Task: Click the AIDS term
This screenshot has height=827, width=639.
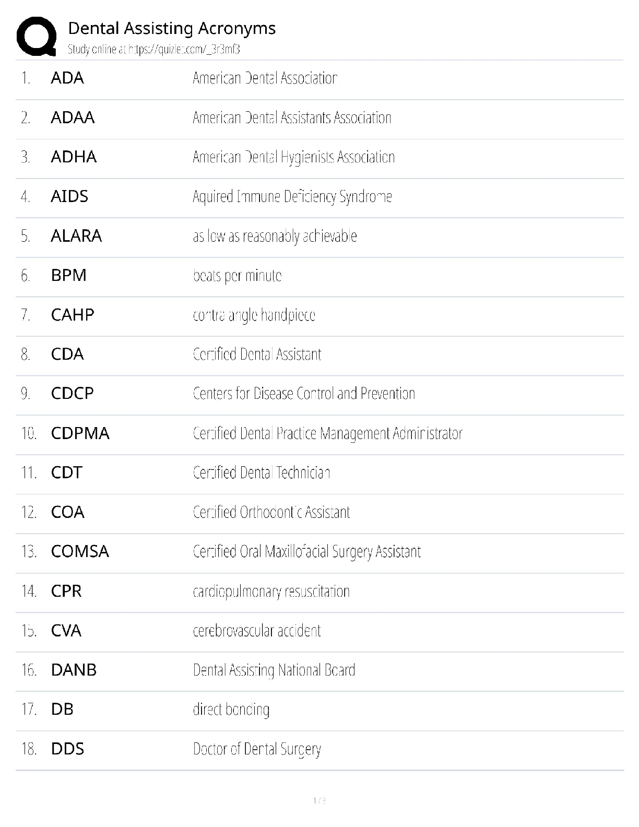Action: click(69, 196)
